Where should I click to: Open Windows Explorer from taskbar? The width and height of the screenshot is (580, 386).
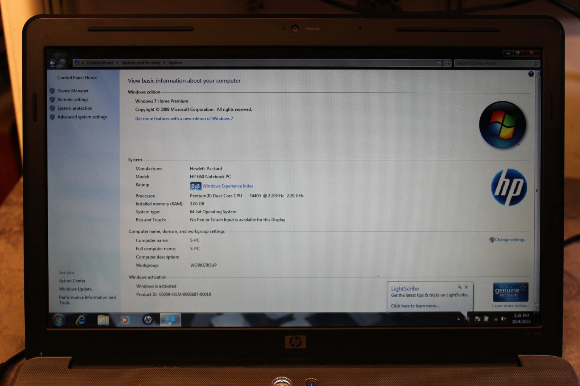103,320
